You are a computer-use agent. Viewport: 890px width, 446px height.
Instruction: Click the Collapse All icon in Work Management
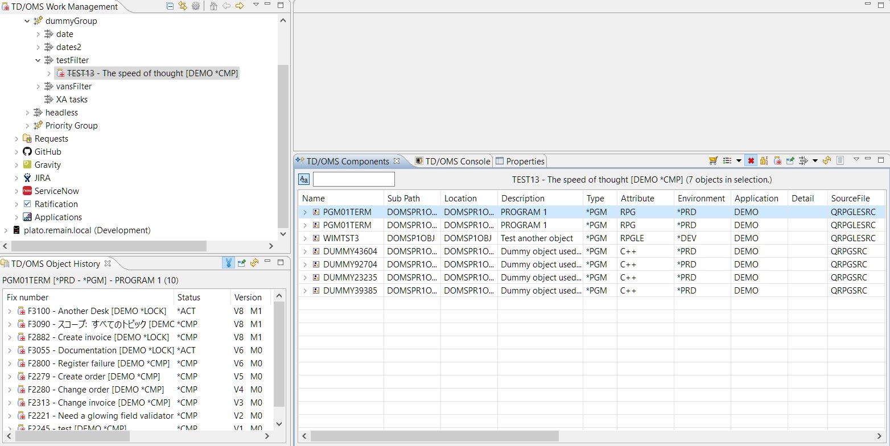coord(170,6)
